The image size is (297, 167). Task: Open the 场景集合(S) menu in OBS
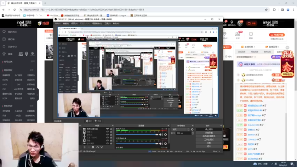(97, 23)
